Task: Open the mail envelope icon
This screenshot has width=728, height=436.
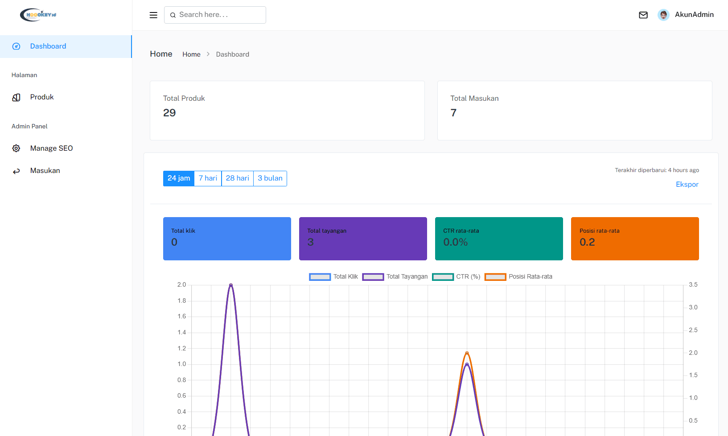Action: click(x=643, y=15)
